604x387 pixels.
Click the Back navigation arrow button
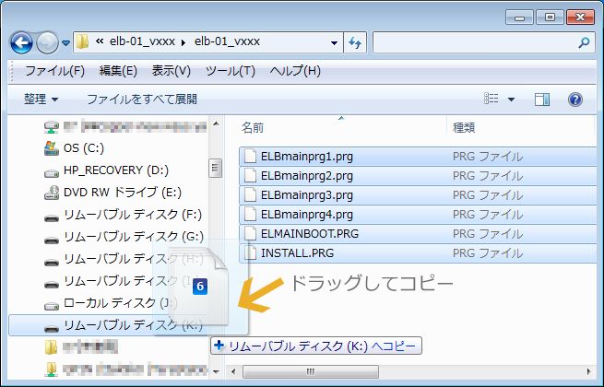(x=21, y=42)
